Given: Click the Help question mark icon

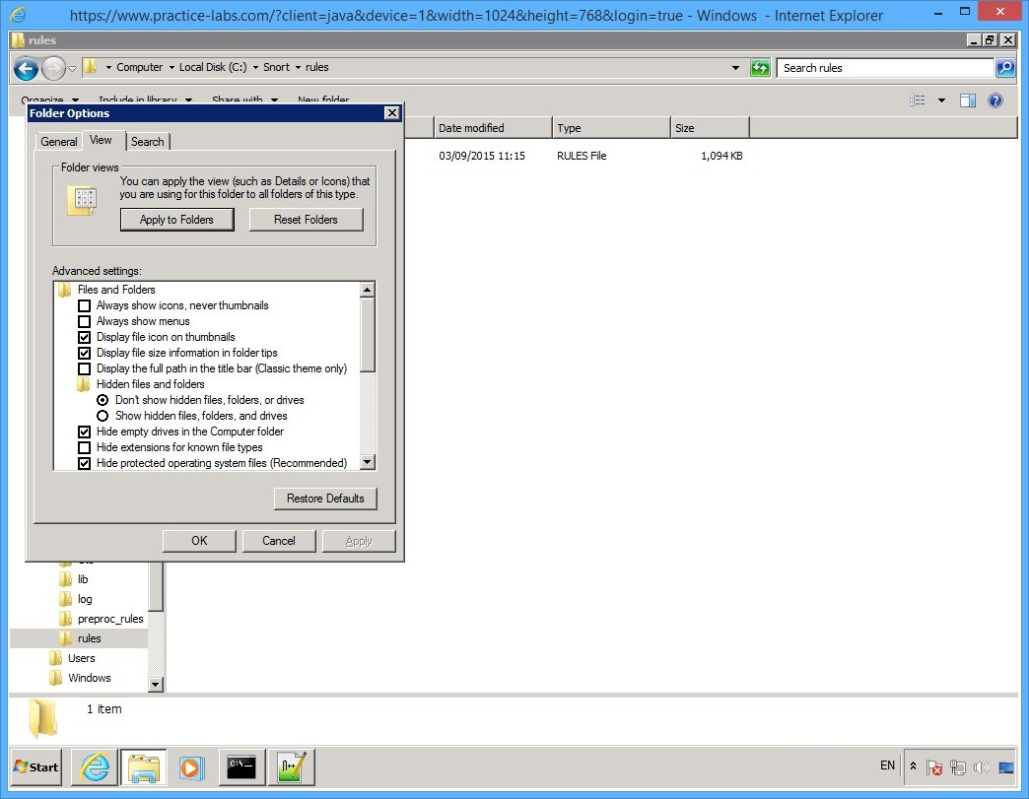Looking at the screenshot, I should tap(995, 100).
